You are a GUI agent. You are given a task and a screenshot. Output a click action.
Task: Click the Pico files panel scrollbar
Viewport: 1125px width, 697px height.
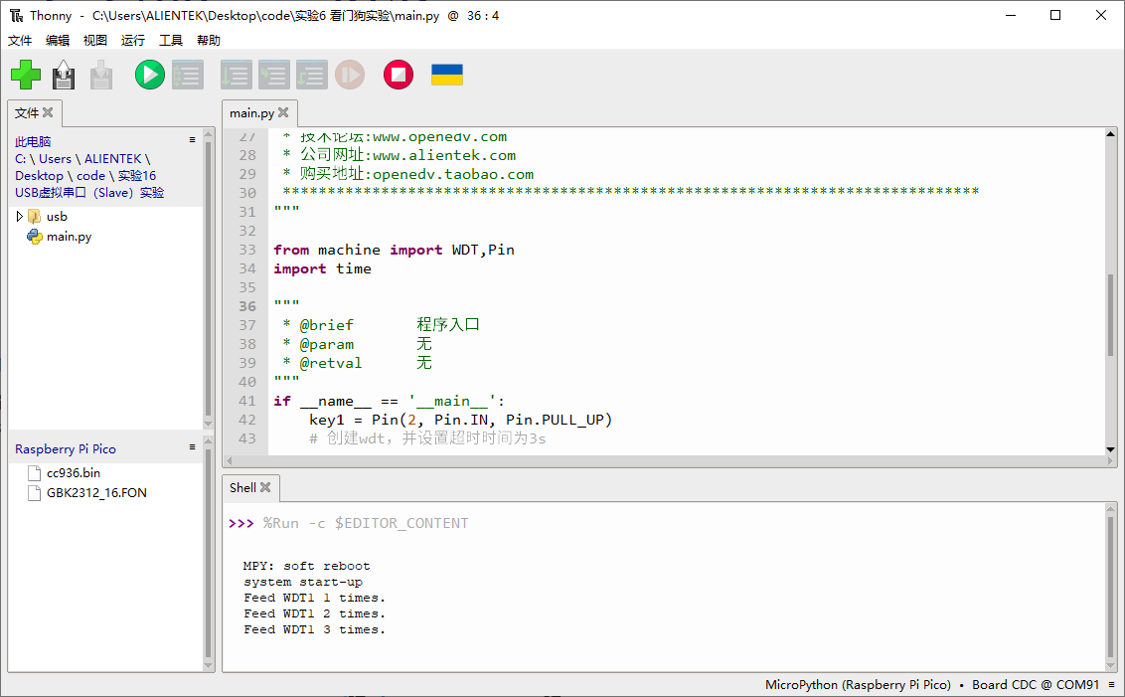(x=208, y=553)
